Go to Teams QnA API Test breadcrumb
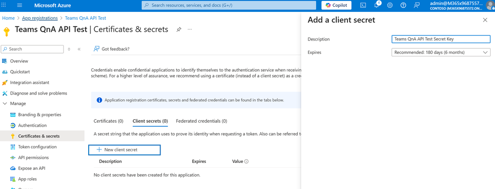This screenshot has height=189, width=495. pyautogui.click(x=86, y=18)
